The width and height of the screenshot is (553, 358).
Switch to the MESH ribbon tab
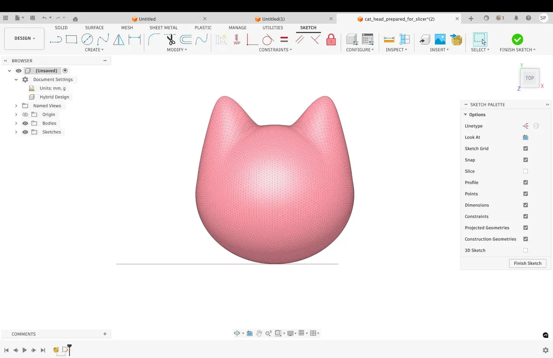(x=127, y=28)
